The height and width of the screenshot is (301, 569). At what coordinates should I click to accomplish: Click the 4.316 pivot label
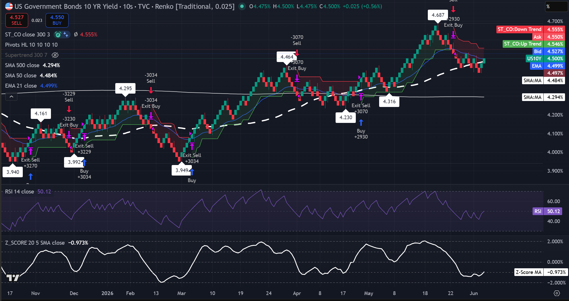click(389, 102)
